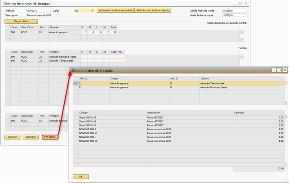Minimize the Gestión de stocks de tiendas window
The height and width of the screenshot is (183, 289).
(x=235, y=3)
